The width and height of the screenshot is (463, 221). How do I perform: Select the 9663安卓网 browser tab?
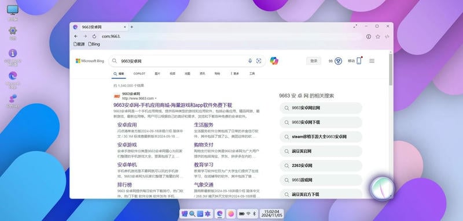(x=100, y=27)
